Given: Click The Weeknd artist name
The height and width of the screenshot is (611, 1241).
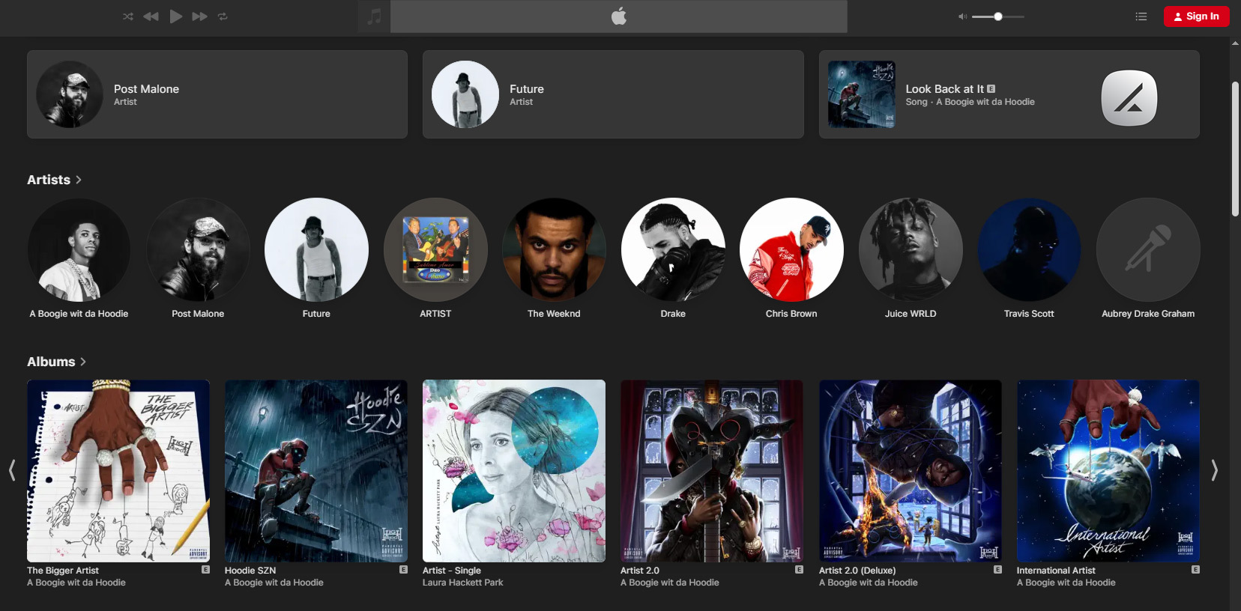Looking at the screenshot, I should click(554, 314).
